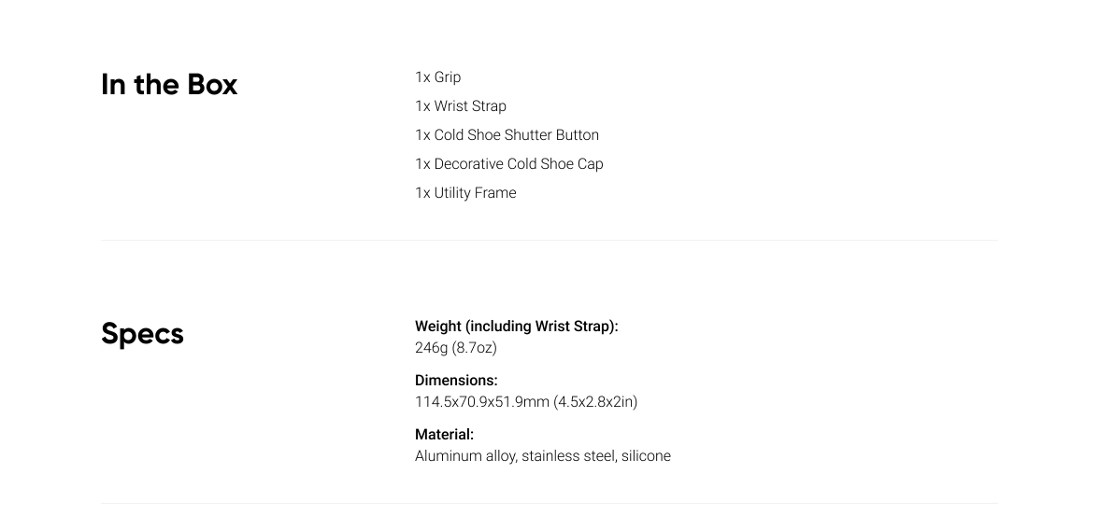Image resolution: width=1114 pixels, height=515 pixels.
Task: Click "1x Decorative Cold Shoe Cap" entry
Action: 509,164
